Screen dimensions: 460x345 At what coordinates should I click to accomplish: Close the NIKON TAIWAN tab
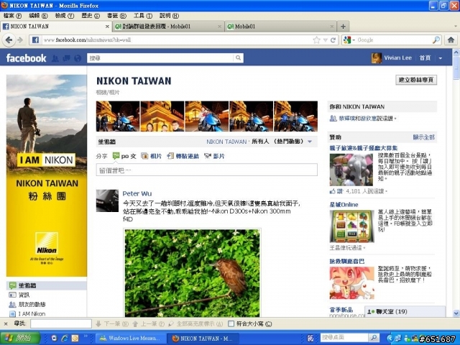(107, 27)
